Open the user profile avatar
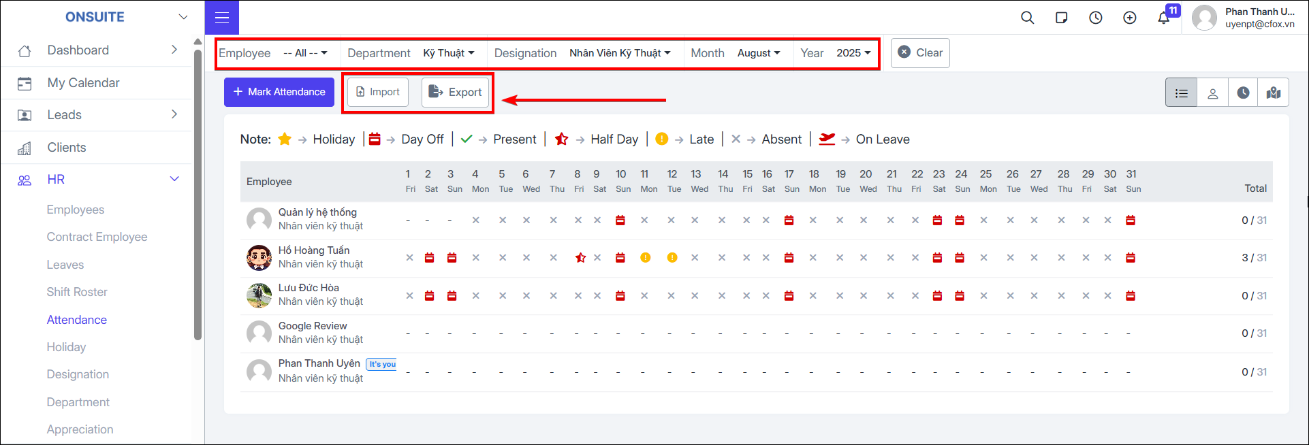 click(x=1204, y=18)
